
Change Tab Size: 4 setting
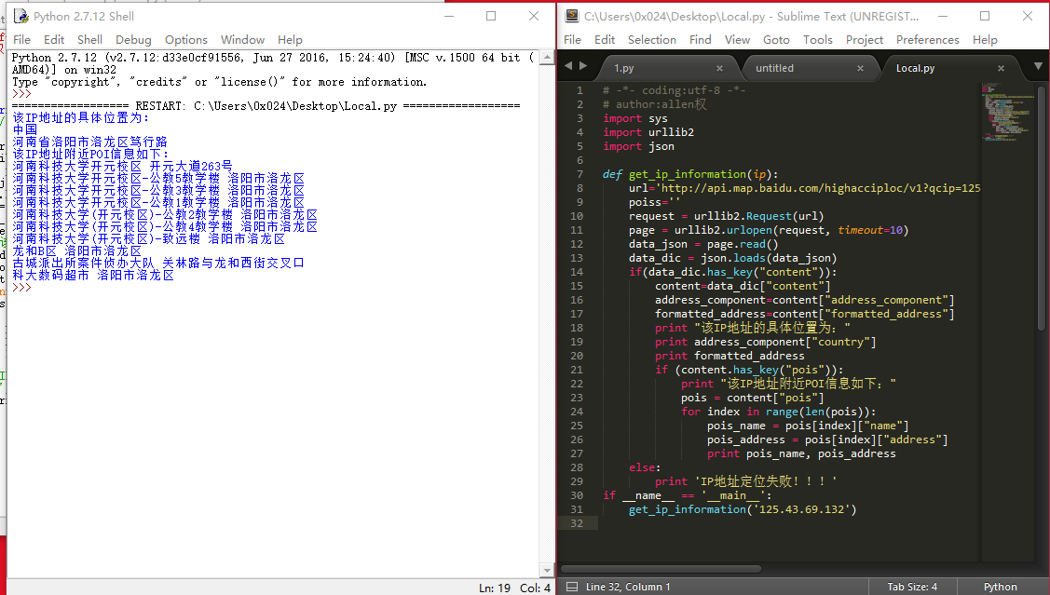[912, 587]
